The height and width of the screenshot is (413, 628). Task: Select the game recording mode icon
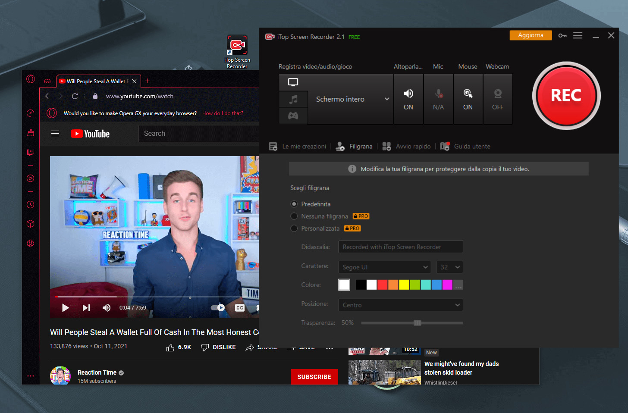pos(293,116)
